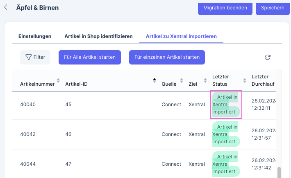The image size is (291, 178).
Task: Save changes with the Speichern button
Action: pos(272,8)
